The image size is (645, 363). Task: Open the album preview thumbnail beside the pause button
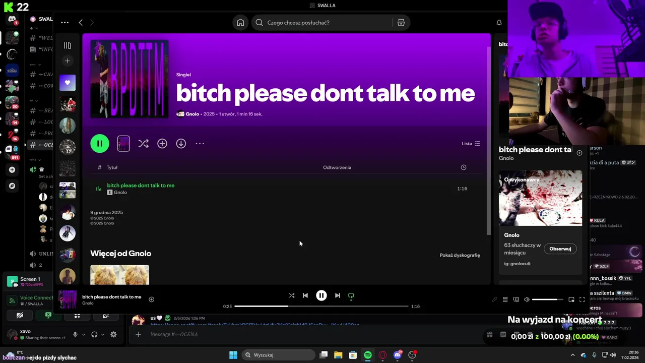coord(123,144)
